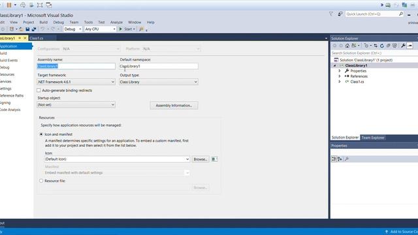Click Solution Explorer pending changes filter icon
This screenshot has height=235, width=418.
coord(366,46)
